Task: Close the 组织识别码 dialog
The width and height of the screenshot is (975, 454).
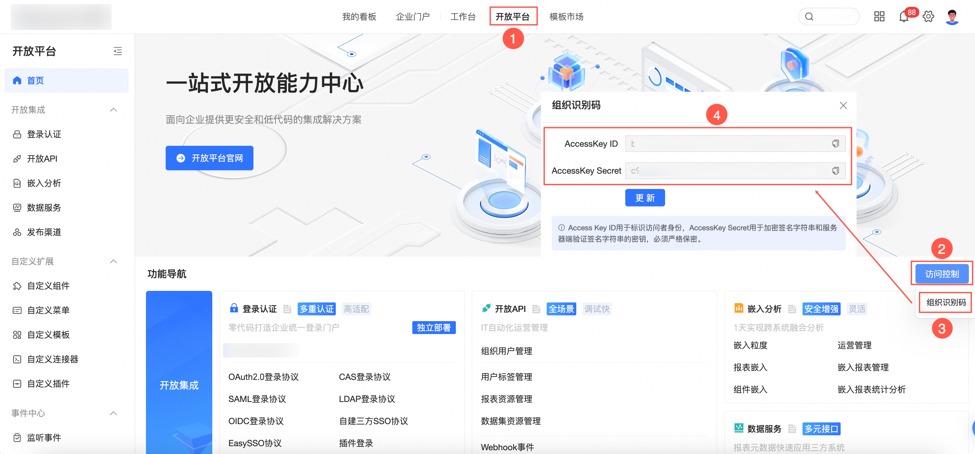Action: pos(843,105)
